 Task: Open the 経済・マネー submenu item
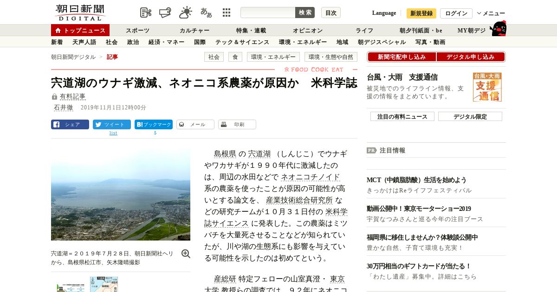coord(167,42)
